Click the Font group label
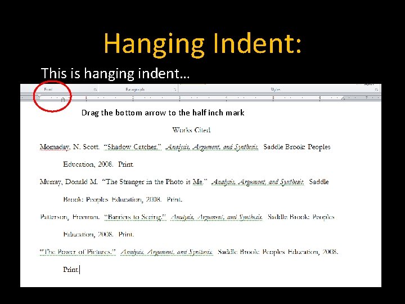 [48, 90]
